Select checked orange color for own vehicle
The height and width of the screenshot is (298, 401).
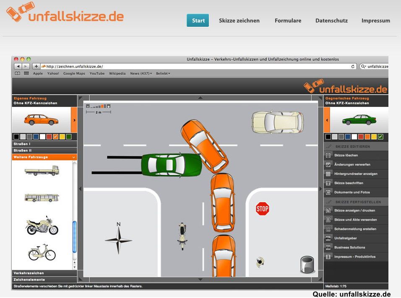click(x=55, y=137)
